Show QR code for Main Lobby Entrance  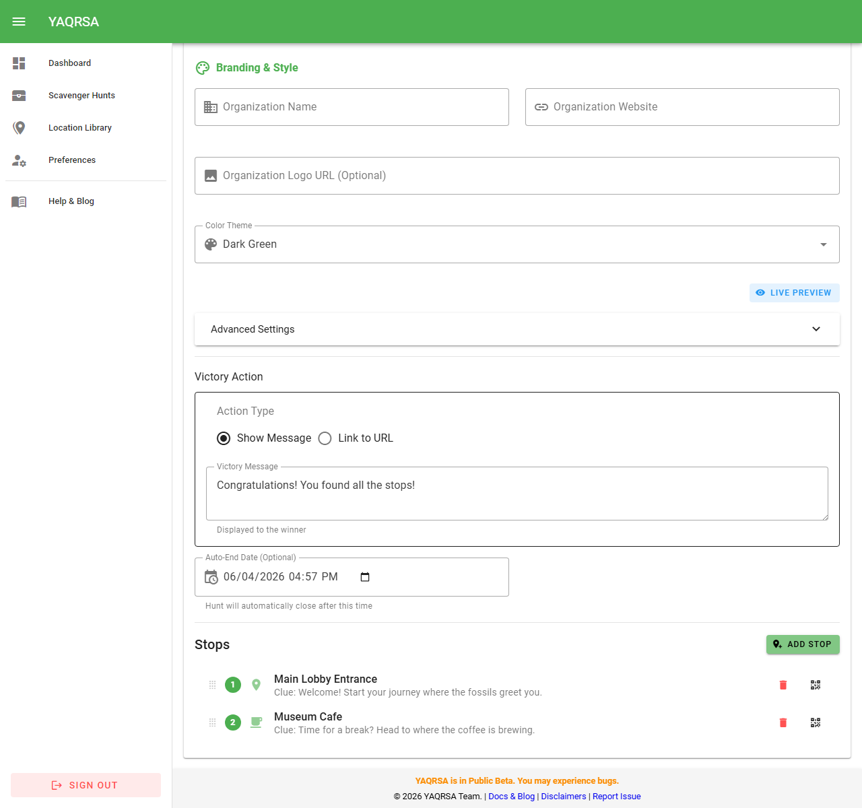pos(816,685)
